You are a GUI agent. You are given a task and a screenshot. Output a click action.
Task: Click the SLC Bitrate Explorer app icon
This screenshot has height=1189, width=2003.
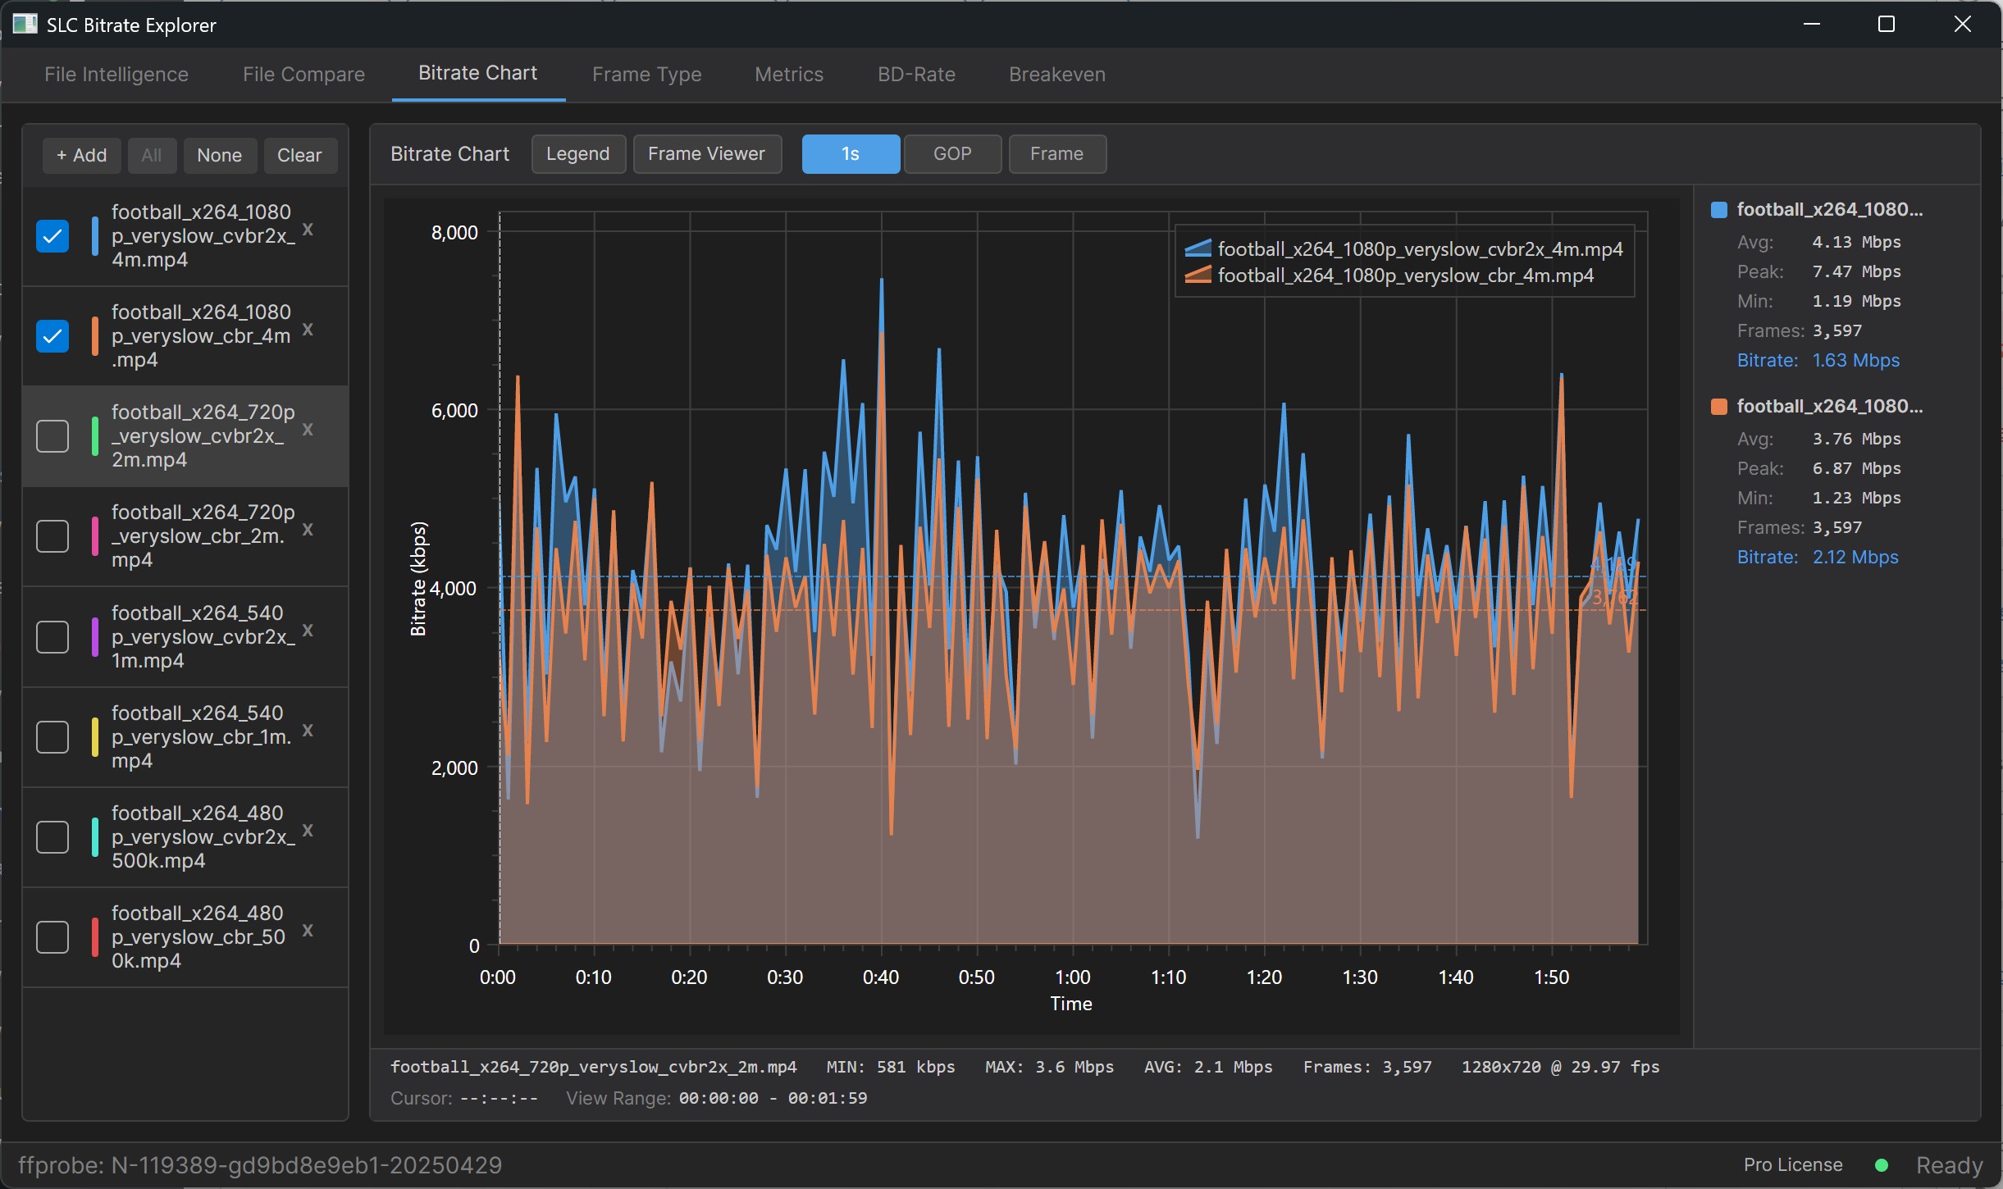pyautogui.click(x=25, y=24)
